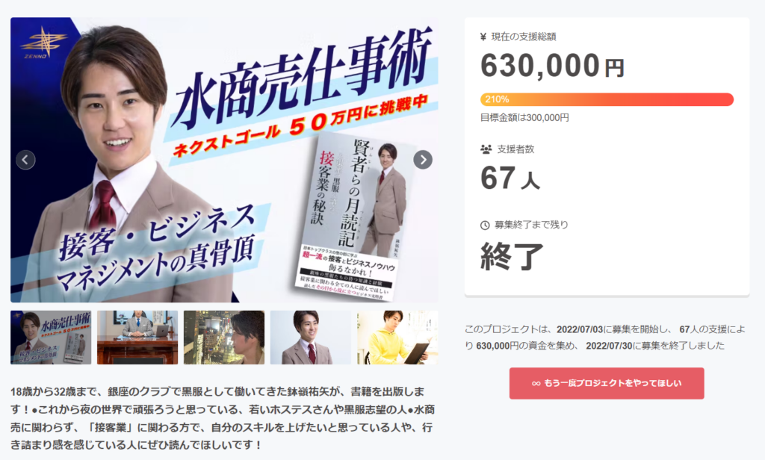This screenshot has width=765, height=460.
Task: Click the supporters people icon
Action: pos(486,149)
